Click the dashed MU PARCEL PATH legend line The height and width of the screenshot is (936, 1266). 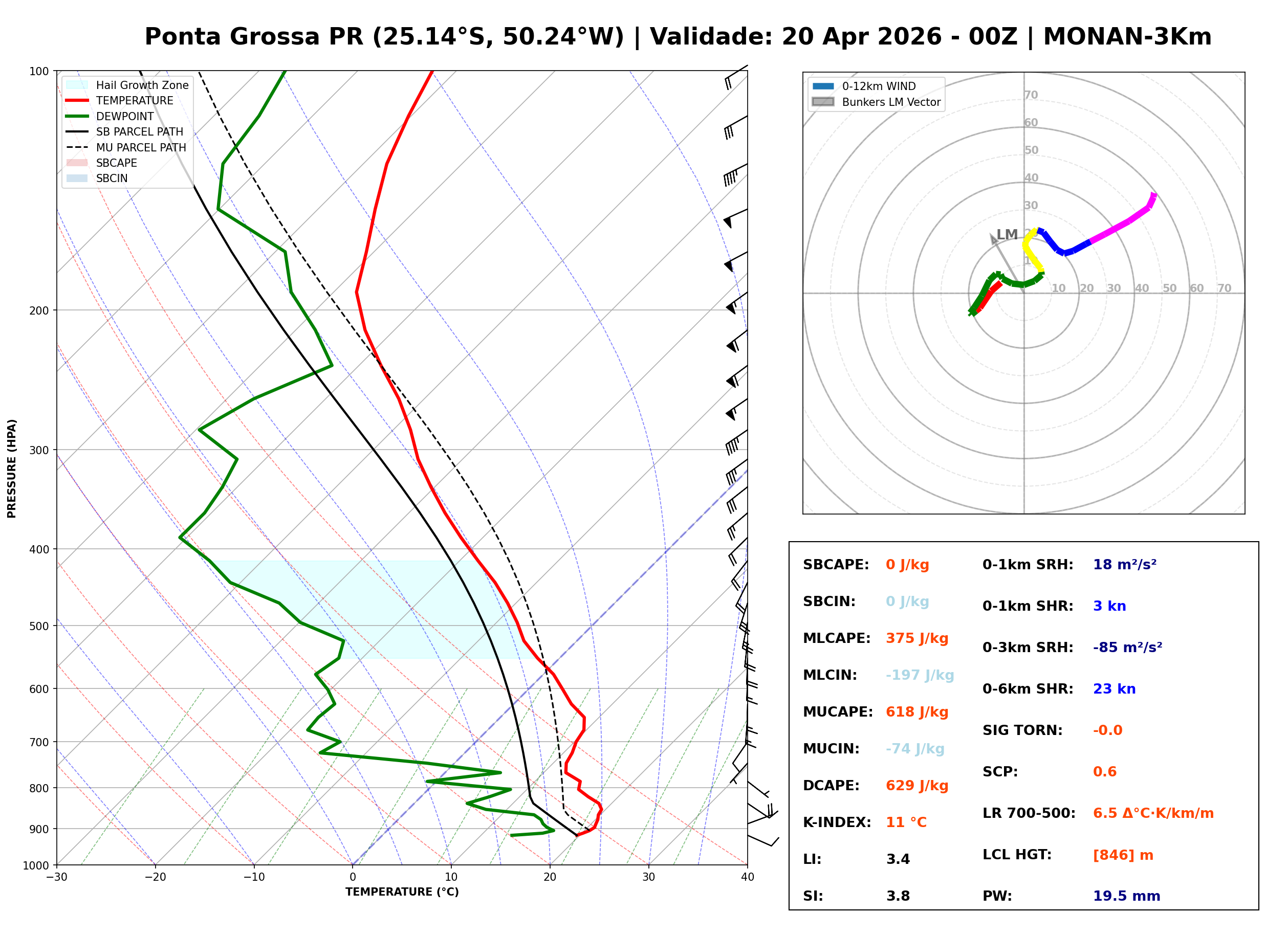coord(77,147)
